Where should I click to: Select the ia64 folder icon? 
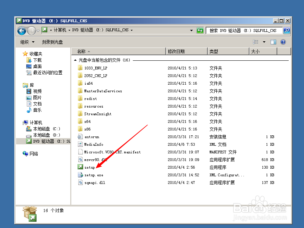(x=80, y=83)
